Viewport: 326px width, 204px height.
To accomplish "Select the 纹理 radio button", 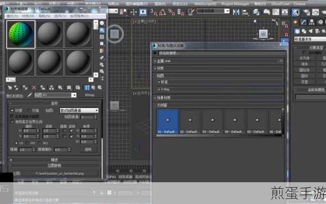I will (12, 110).
